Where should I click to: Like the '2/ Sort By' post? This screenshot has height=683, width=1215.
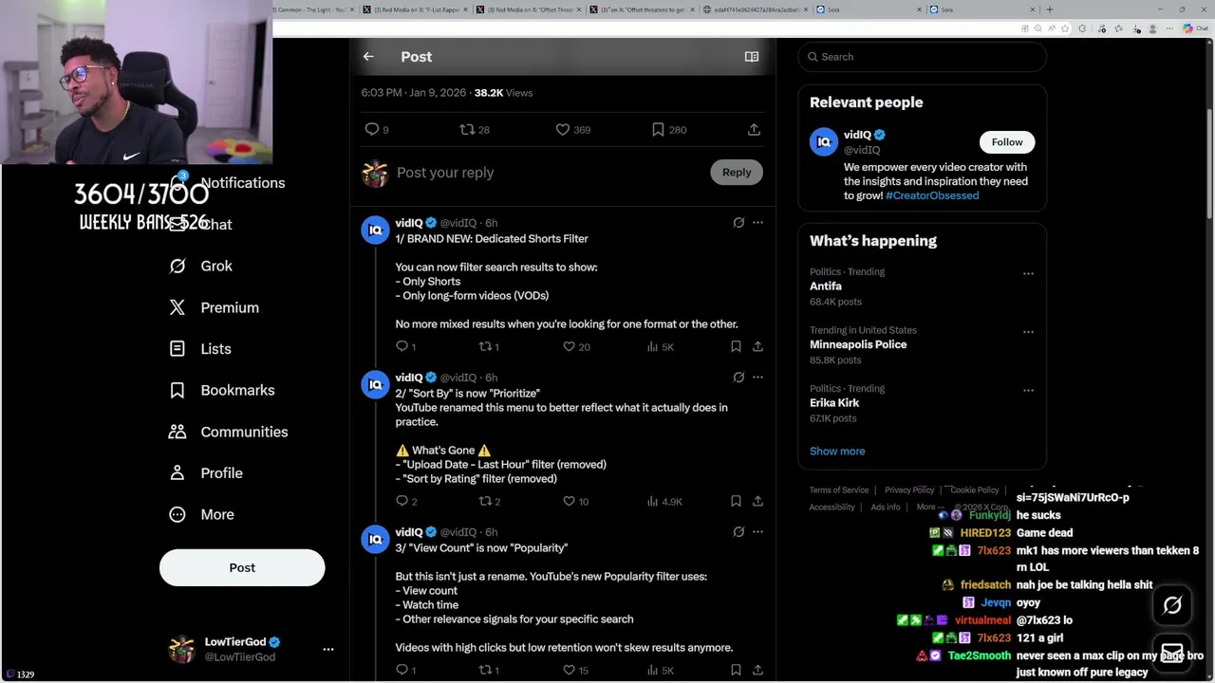click(570, 501)
